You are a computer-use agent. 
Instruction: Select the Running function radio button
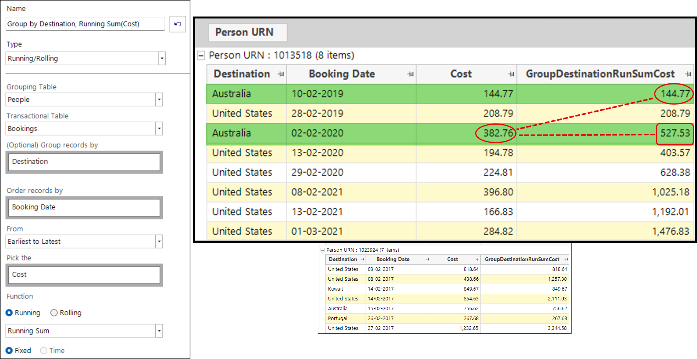[9, 313]
